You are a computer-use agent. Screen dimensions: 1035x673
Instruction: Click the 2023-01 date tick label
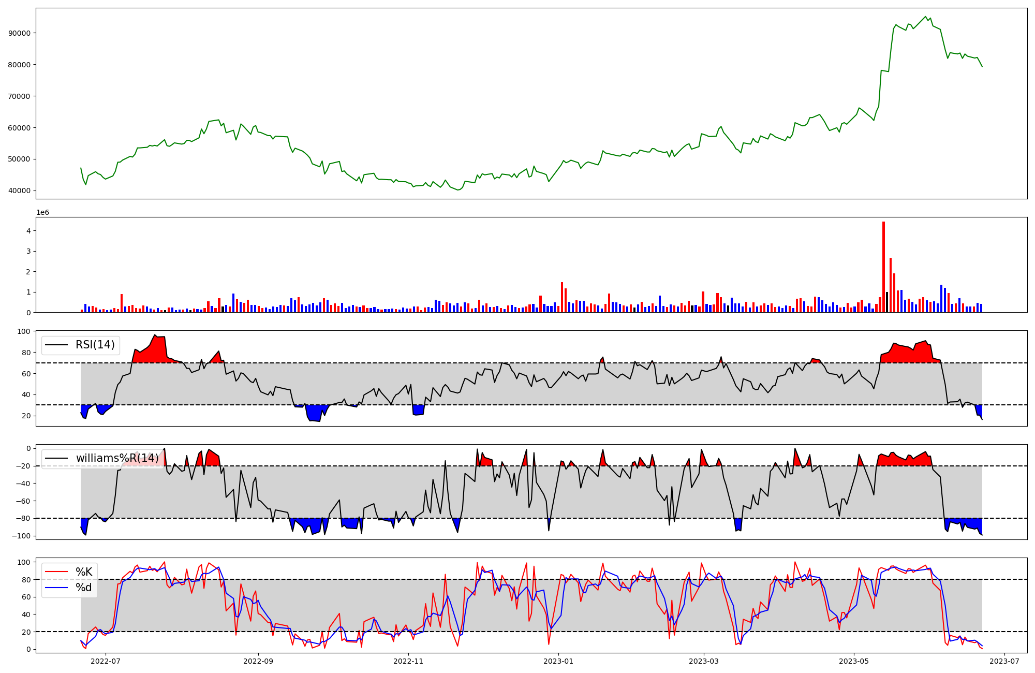(558, 661)
